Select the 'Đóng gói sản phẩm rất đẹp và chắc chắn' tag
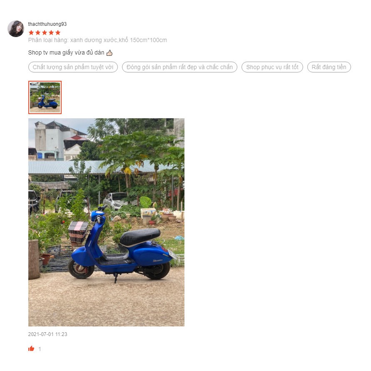The height and width of the screenshot is (371, 371). [x=179, y=67]
